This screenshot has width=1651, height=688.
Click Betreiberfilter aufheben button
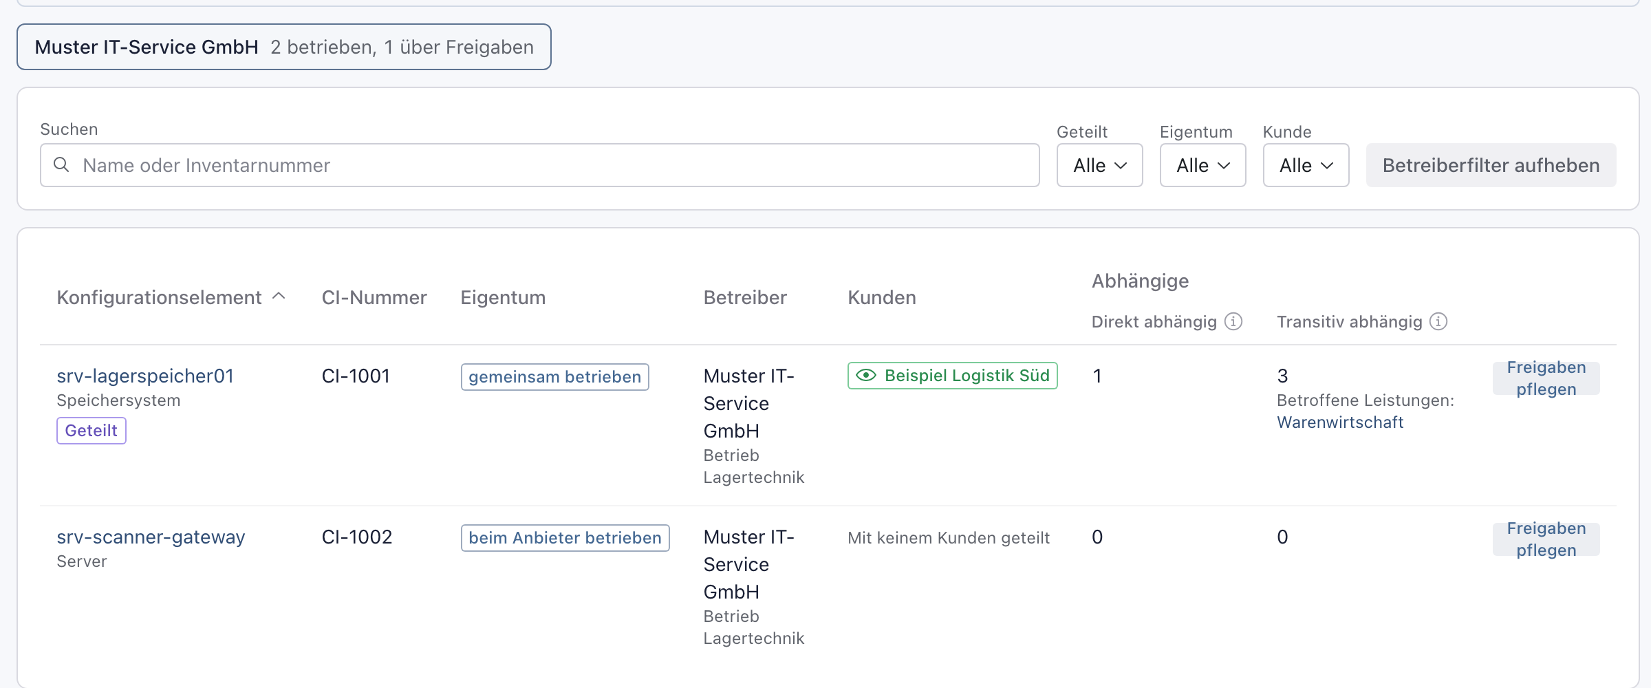(1491, 165)
